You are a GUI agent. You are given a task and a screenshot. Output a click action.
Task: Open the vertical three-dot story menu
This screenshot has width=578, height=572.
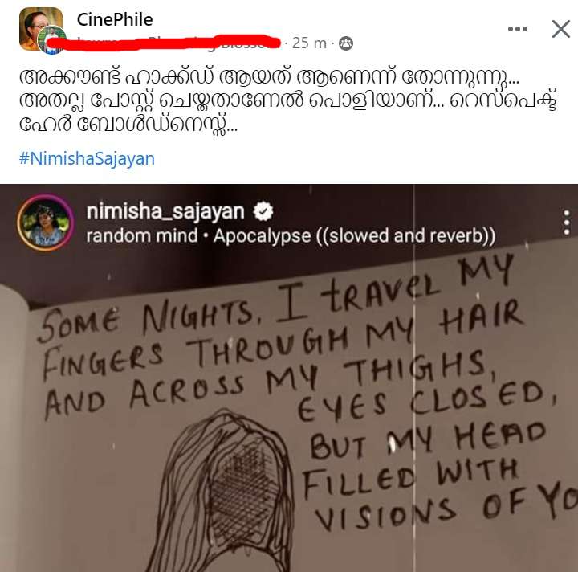click(x=567, y=223)
